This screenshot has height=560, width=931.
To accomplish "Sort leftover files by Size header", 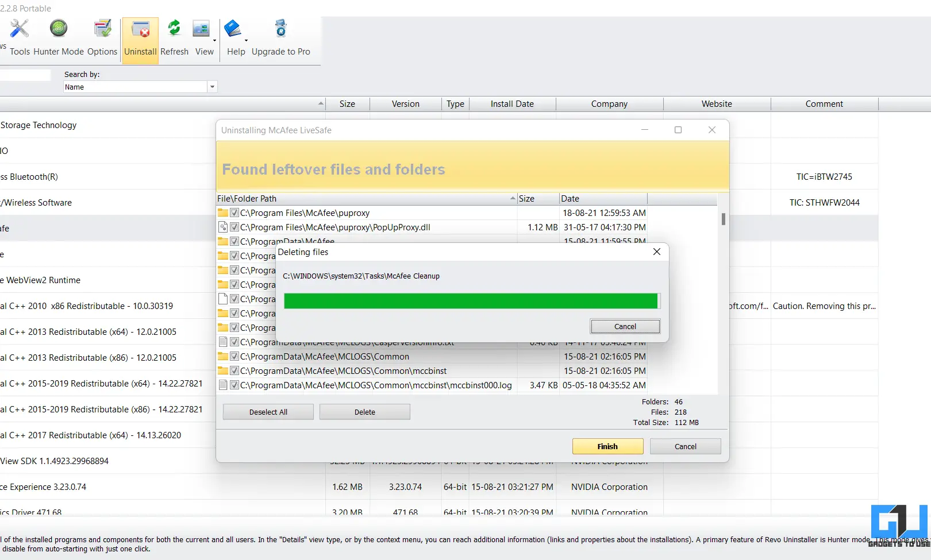I will tap(538, 199).
